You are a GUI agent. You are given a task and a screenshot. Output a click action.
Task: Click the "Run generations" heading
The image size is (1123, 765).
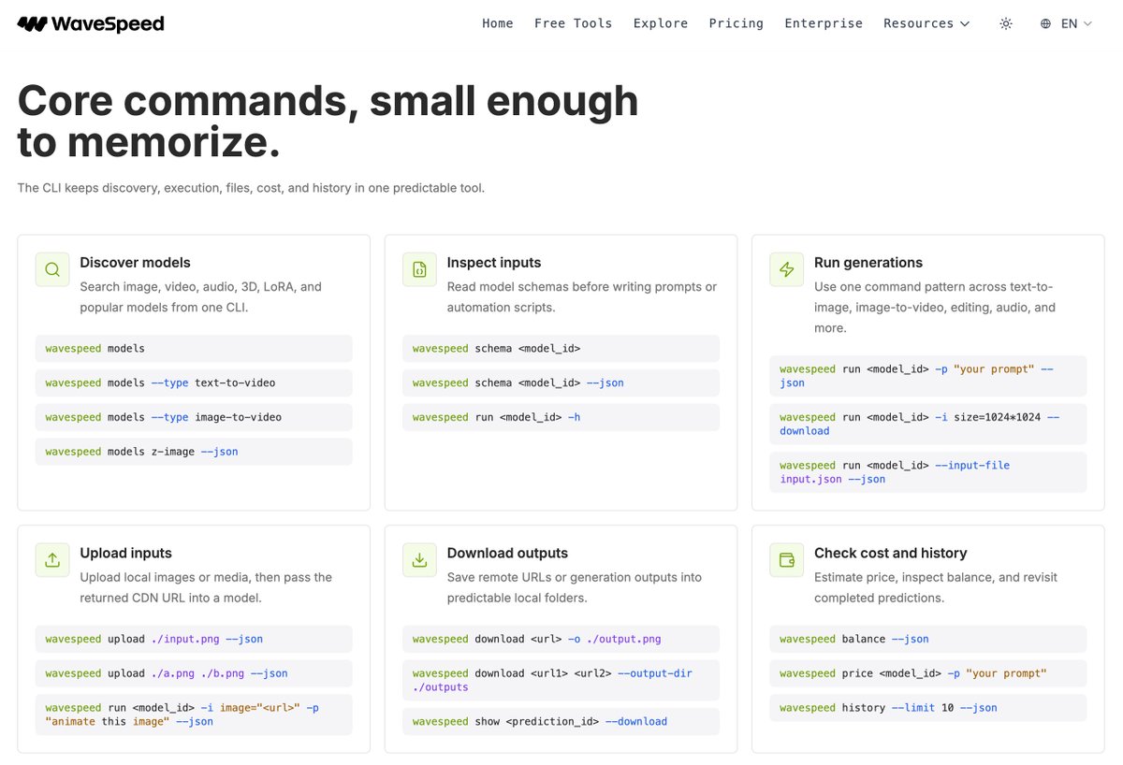click(x=868, y=263)
